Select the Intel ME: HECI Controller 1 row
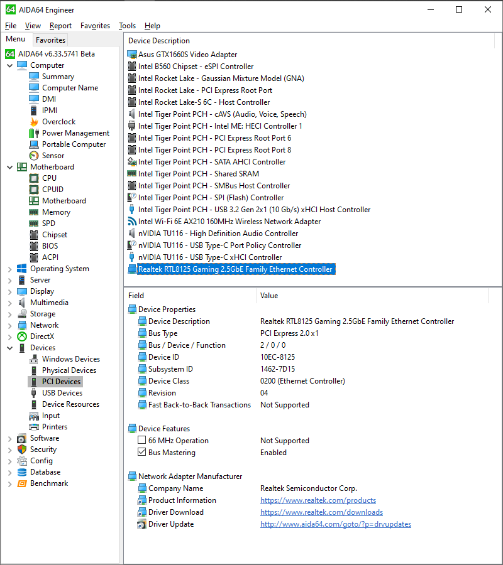 (220, 126)
